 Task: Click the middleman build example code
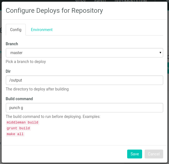click(22, 122)
